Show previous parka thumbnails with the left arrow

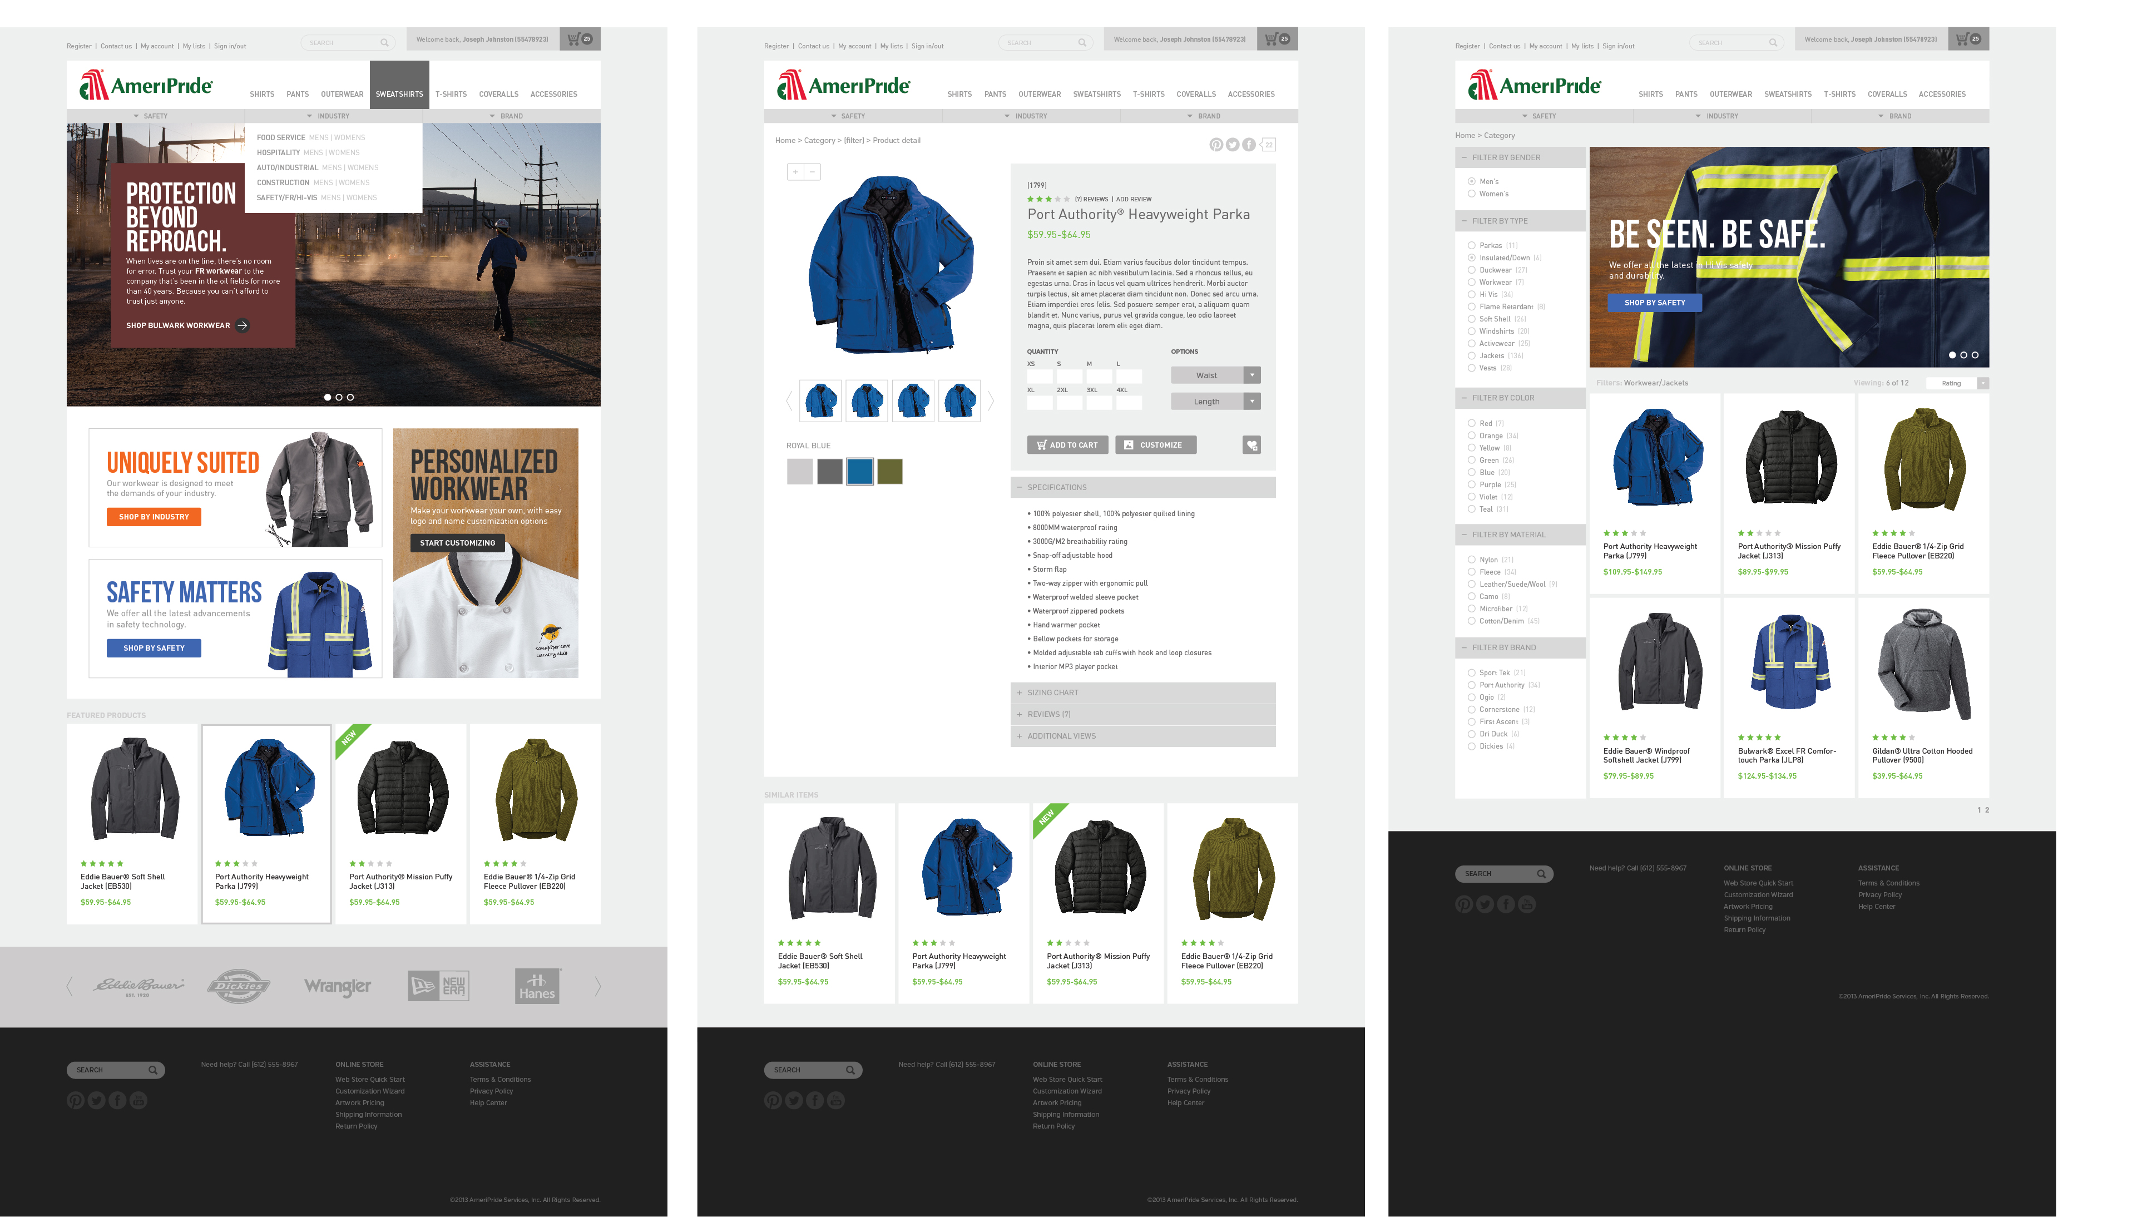coord(789,400)
